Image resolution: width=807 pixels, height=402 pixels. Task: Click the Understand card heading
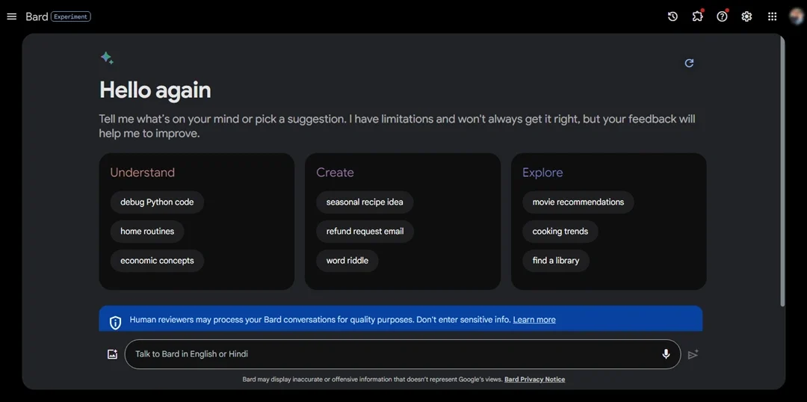143,173
